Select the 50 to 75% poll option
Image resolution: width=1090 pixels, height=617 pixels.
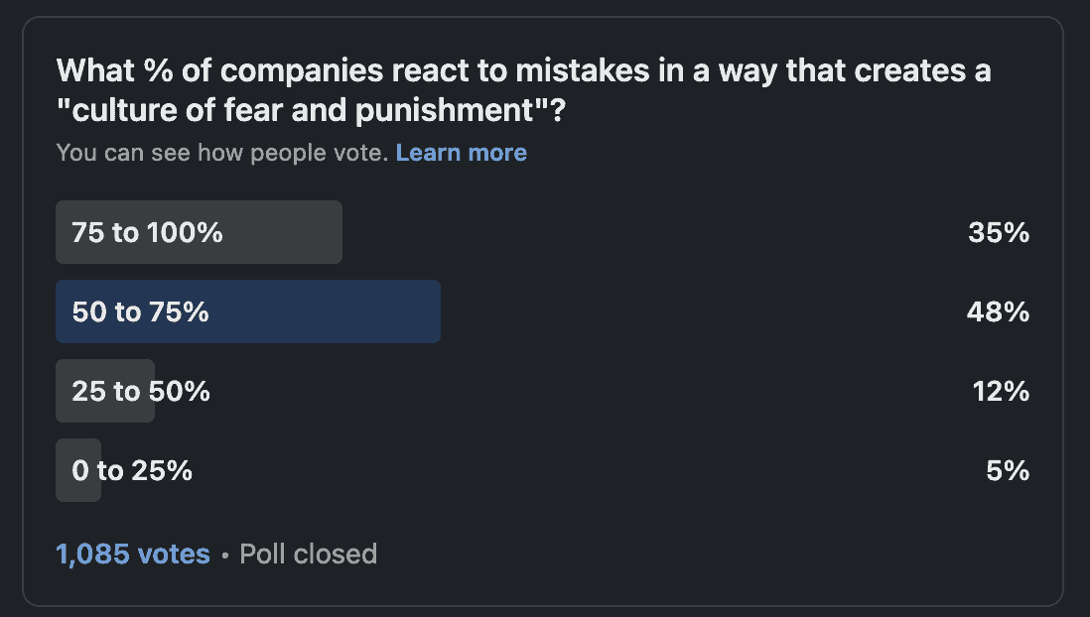[x=542, y=311]
